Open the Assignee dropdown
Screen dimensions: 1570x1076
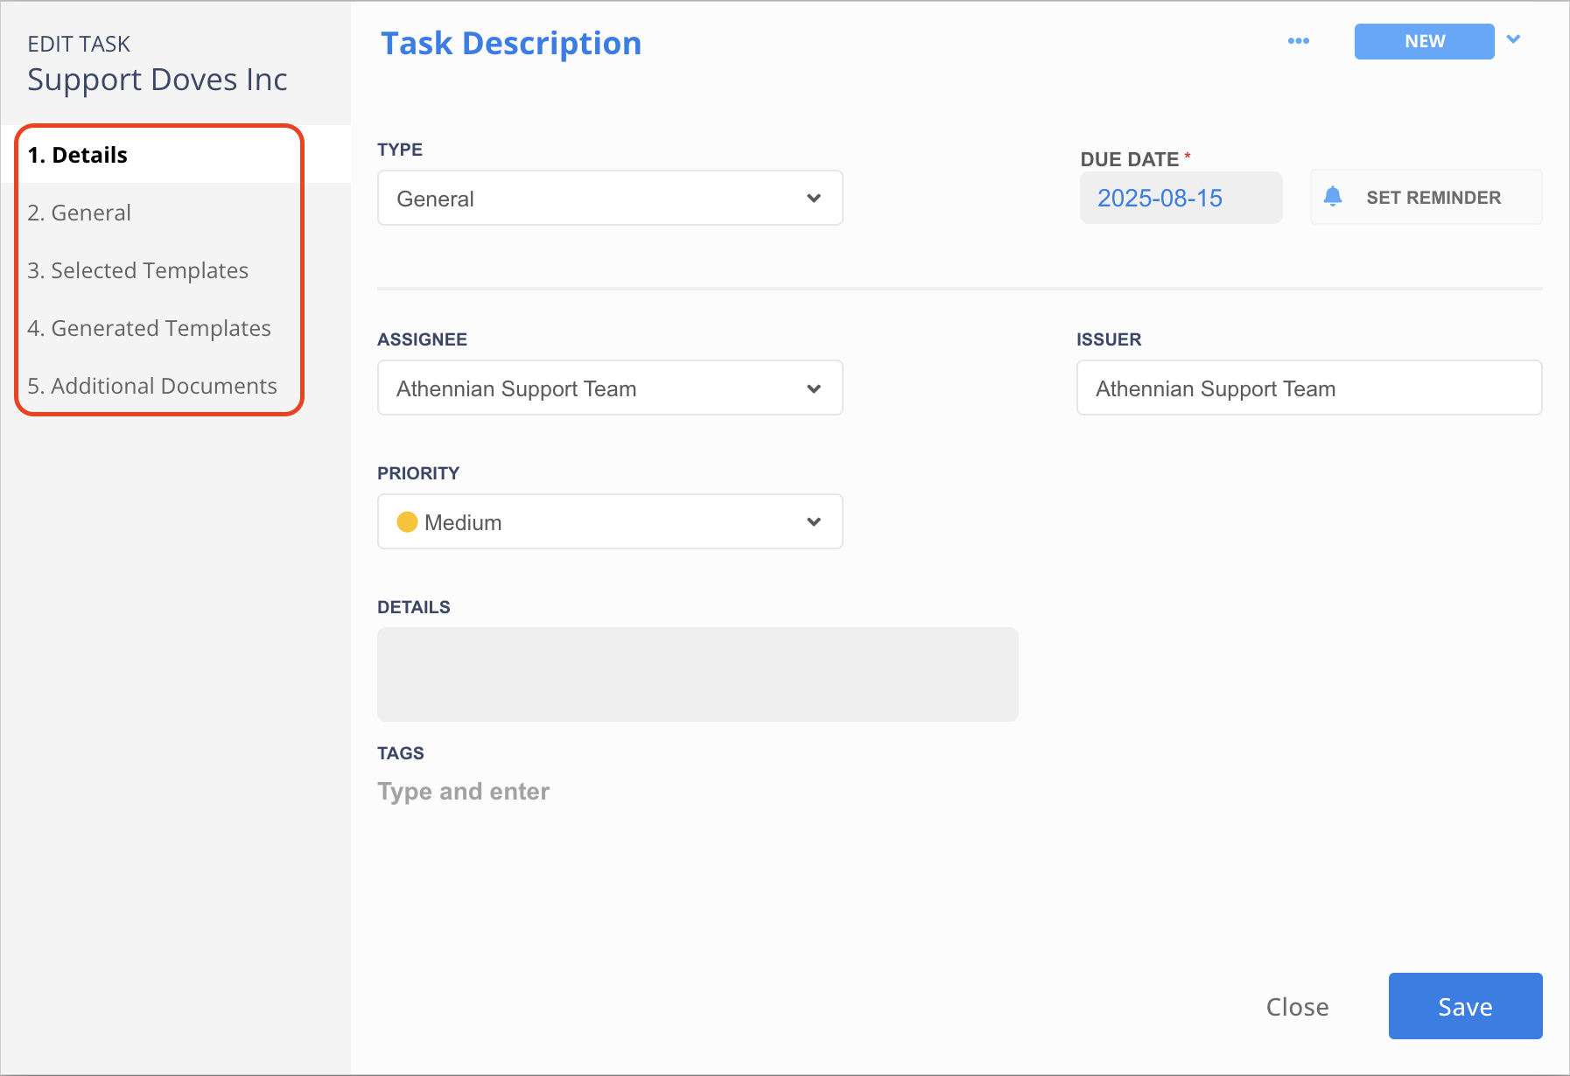coord(609,388)
